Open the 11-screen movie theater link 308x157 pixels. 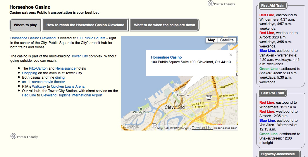pos(43,82)
